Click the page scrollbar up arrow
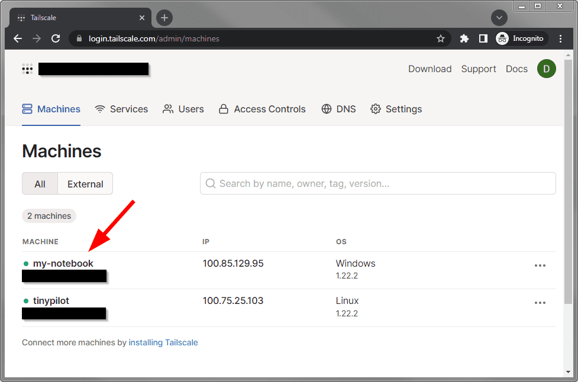The image size is (578, 382). [x=568, y=55]
